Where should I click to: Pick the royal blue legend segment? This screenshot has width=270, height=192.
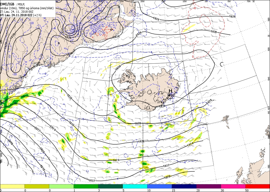tap(160, 186)
